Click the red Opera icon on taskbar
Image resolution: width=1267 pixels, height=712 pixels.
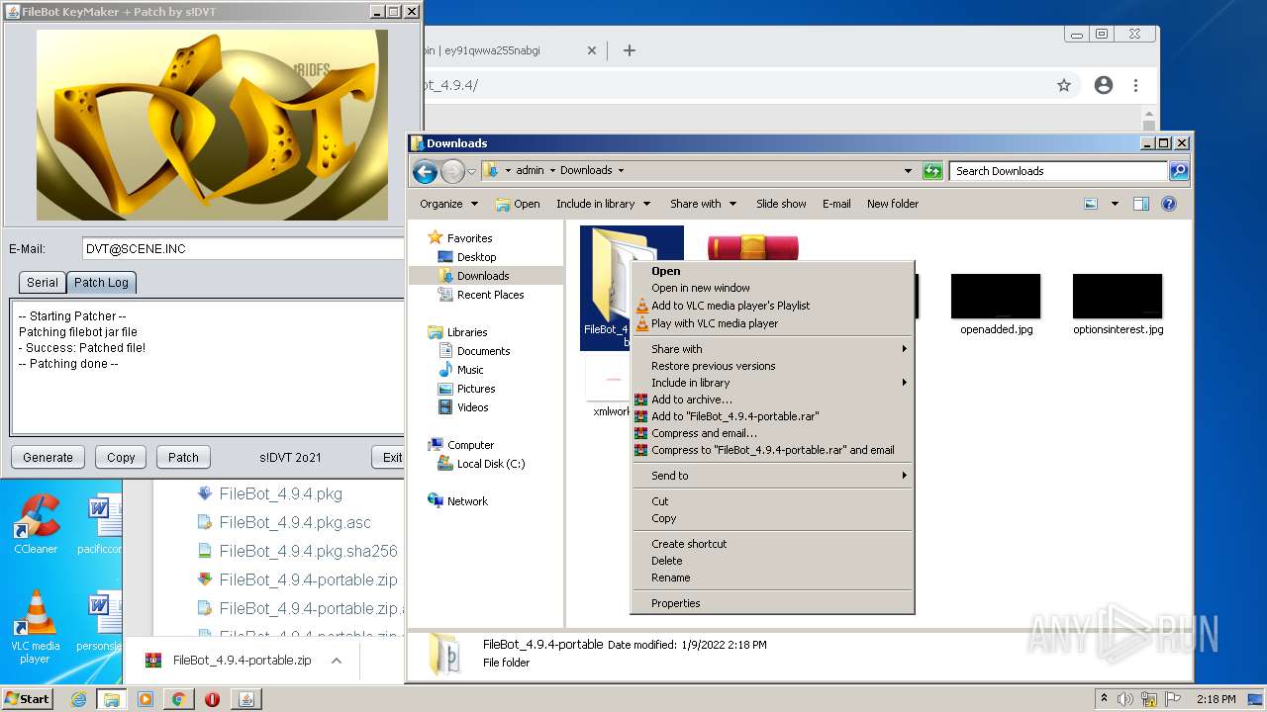(x=212, y=699)
